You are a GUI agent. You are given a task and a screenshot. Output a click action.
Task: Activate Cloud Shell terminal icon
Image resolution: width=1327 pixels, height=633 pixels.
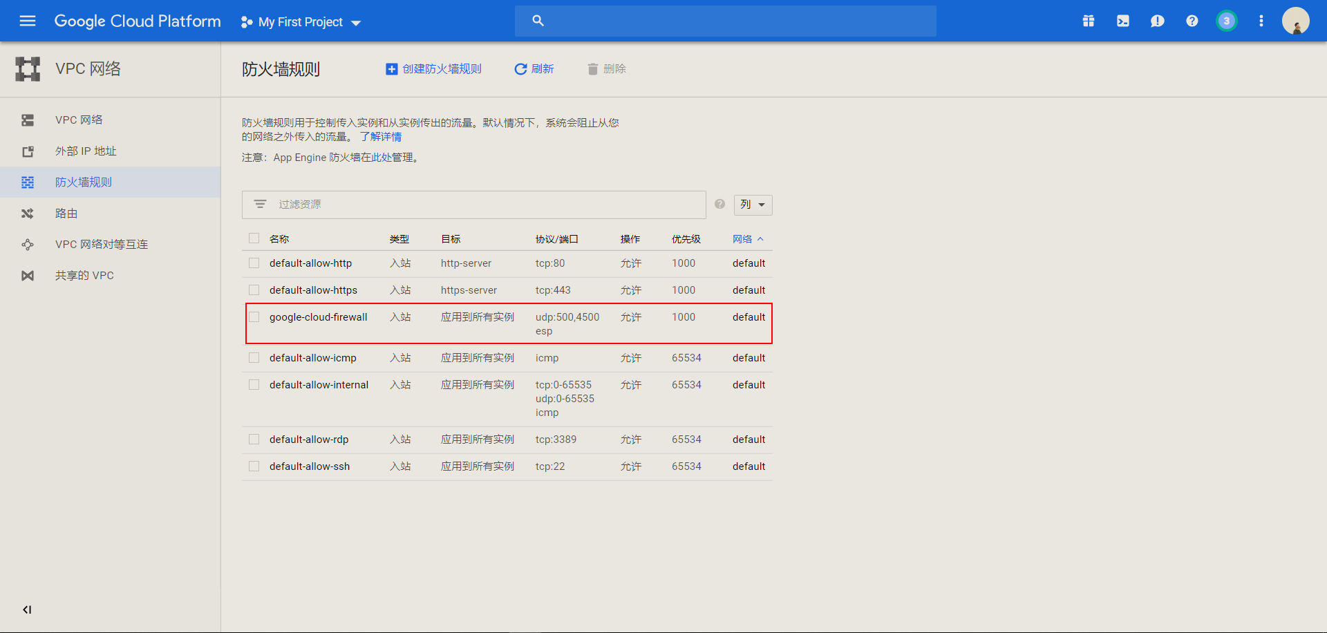pyautogui.click(x=1123, y=21)
